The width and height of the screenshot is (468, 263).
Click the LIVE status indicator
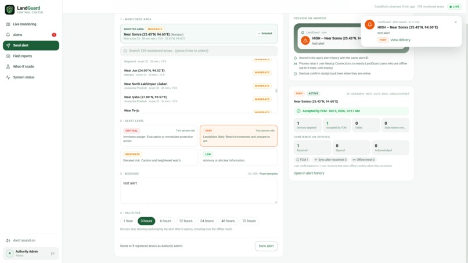(455, 6)
